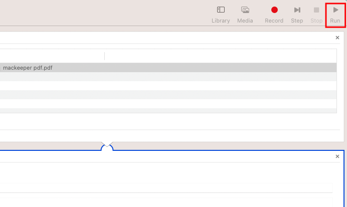Select the empty row under mackeeper pdf.pdf
This screenshot has height=207, width=347.
point(168,77)
